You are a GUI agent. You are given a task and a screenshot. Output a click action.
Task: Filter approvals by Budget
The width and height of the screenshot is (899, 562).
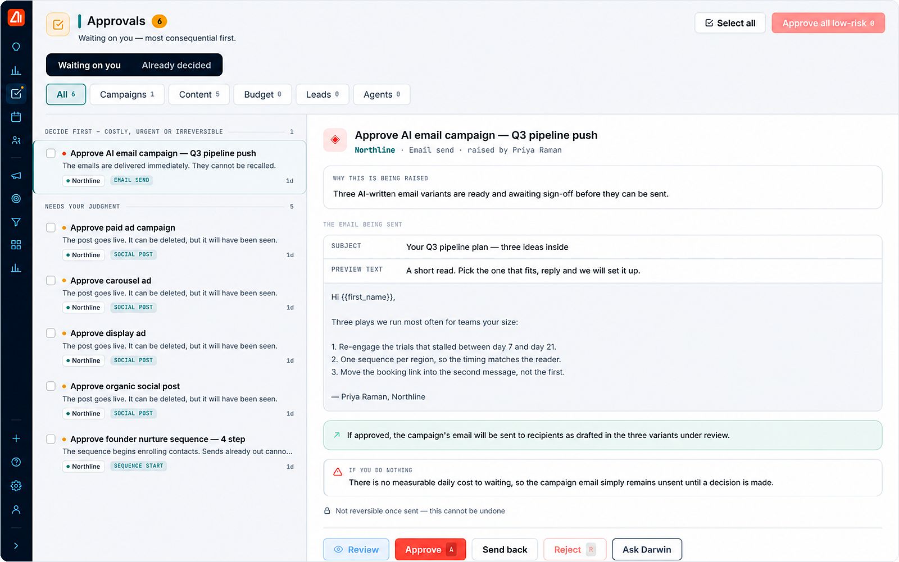tap(262, 94)
